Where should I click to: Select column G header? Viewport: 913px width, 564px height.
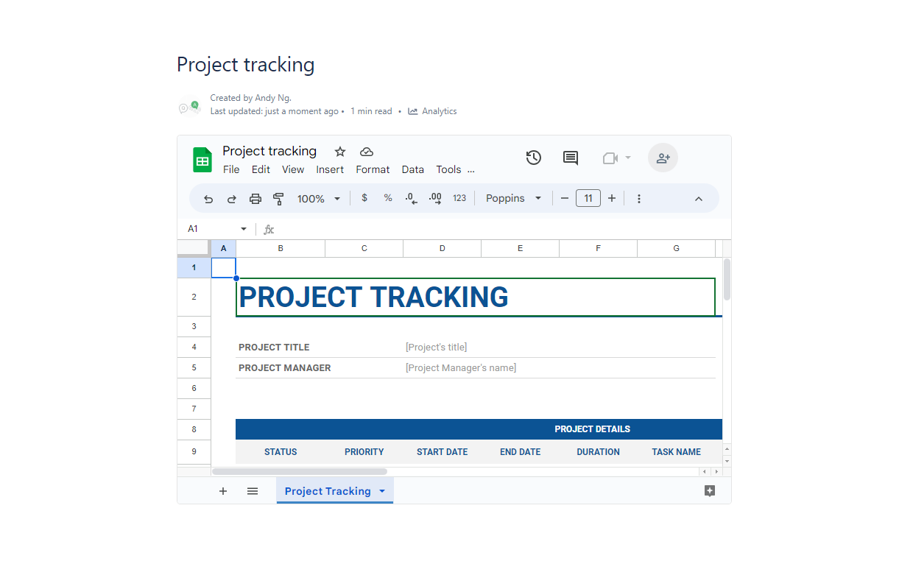(676, 248)
